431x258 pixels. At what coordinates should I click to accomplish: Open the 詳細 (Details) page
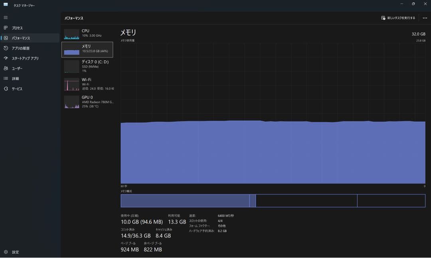pyautogui.click(x=15, y=79)
